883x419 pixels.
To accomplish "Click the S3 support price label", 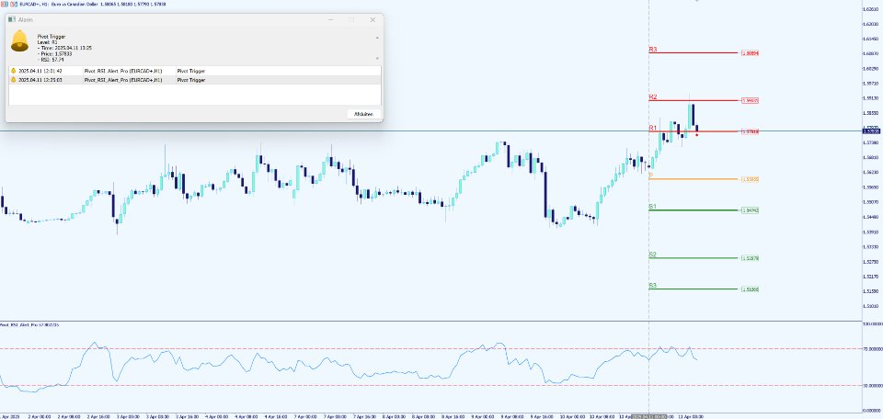I will coord(751,289).
